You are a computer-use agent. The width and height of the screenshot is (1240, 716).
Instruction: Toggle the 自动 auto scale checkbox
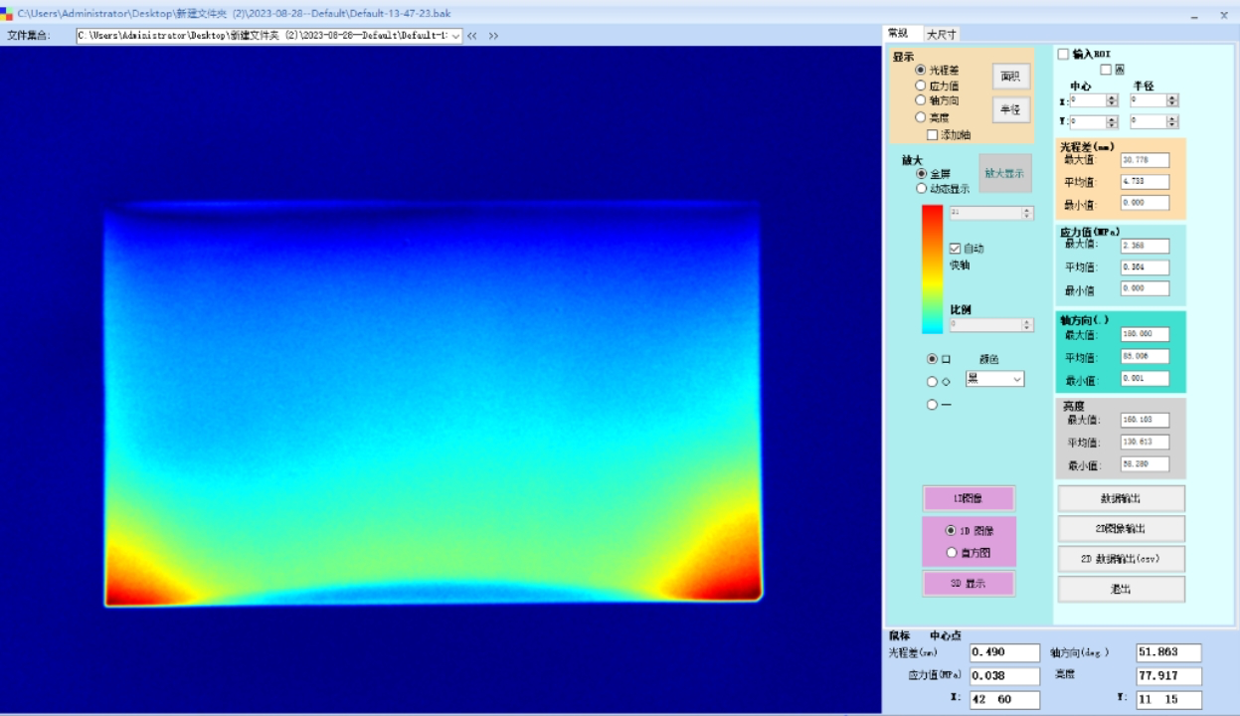956,249
